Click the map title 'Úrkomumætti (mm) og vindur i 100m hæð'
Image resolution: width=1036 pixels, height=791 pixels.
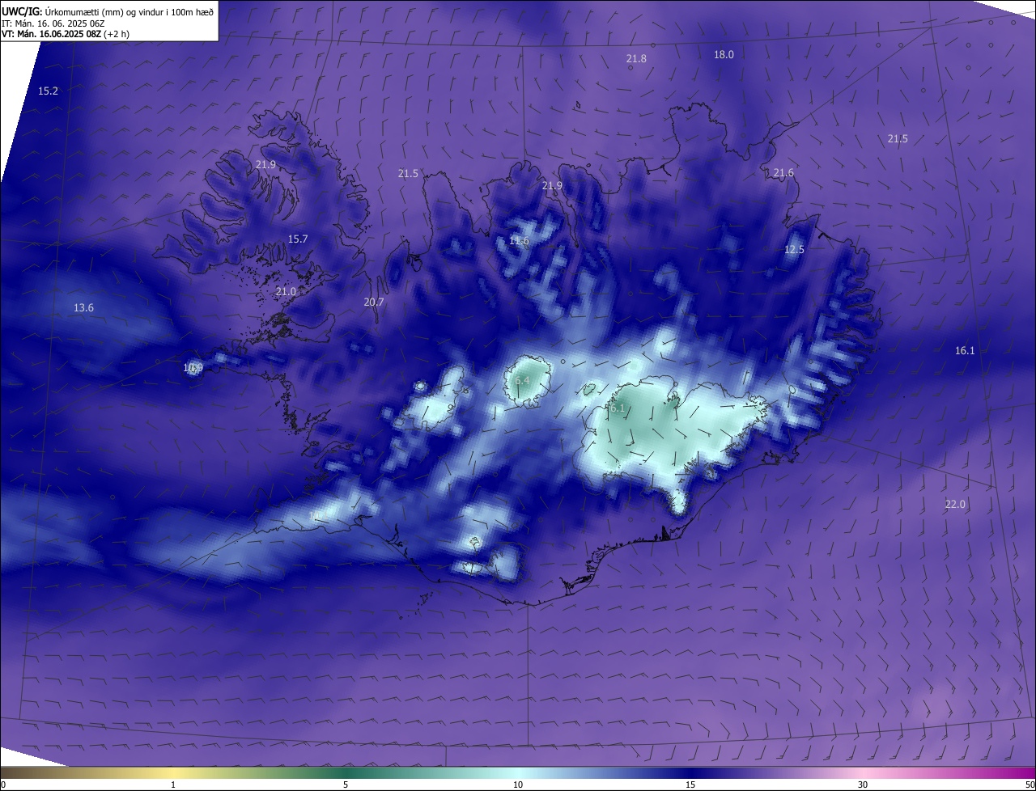(x=129, y=12)
